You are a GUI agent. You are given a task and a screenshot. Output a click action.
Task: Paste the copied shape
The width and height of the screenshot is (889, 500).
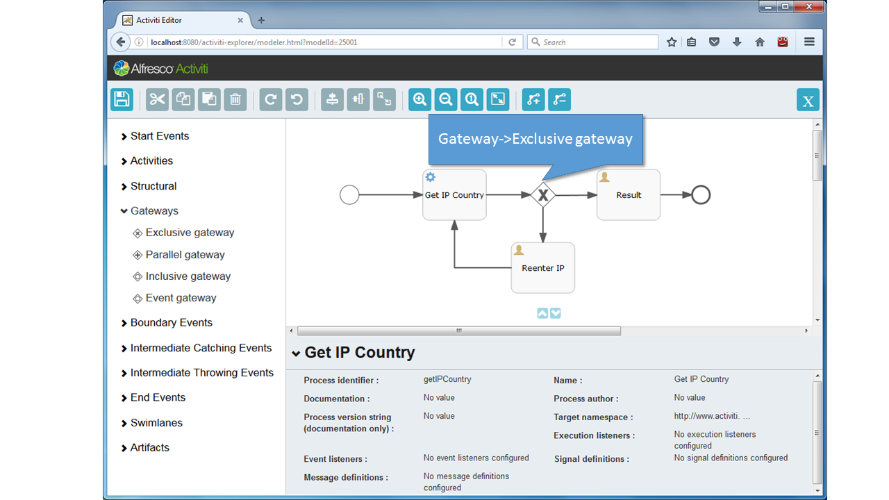(x=209, y=99)
